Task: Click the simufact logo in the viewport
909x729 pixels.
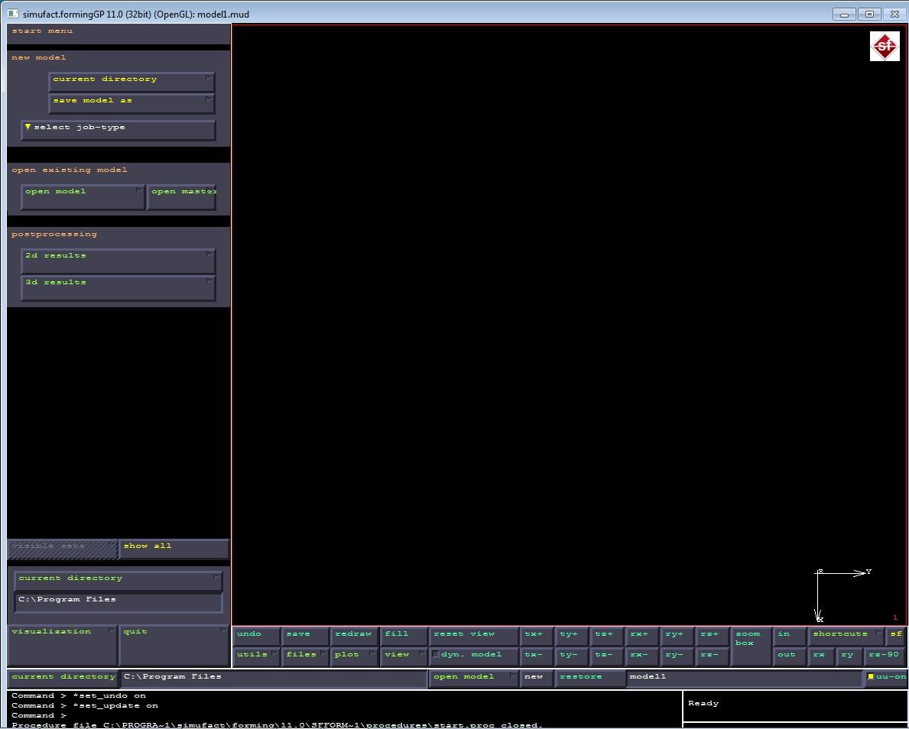Action: pos(885,47)
